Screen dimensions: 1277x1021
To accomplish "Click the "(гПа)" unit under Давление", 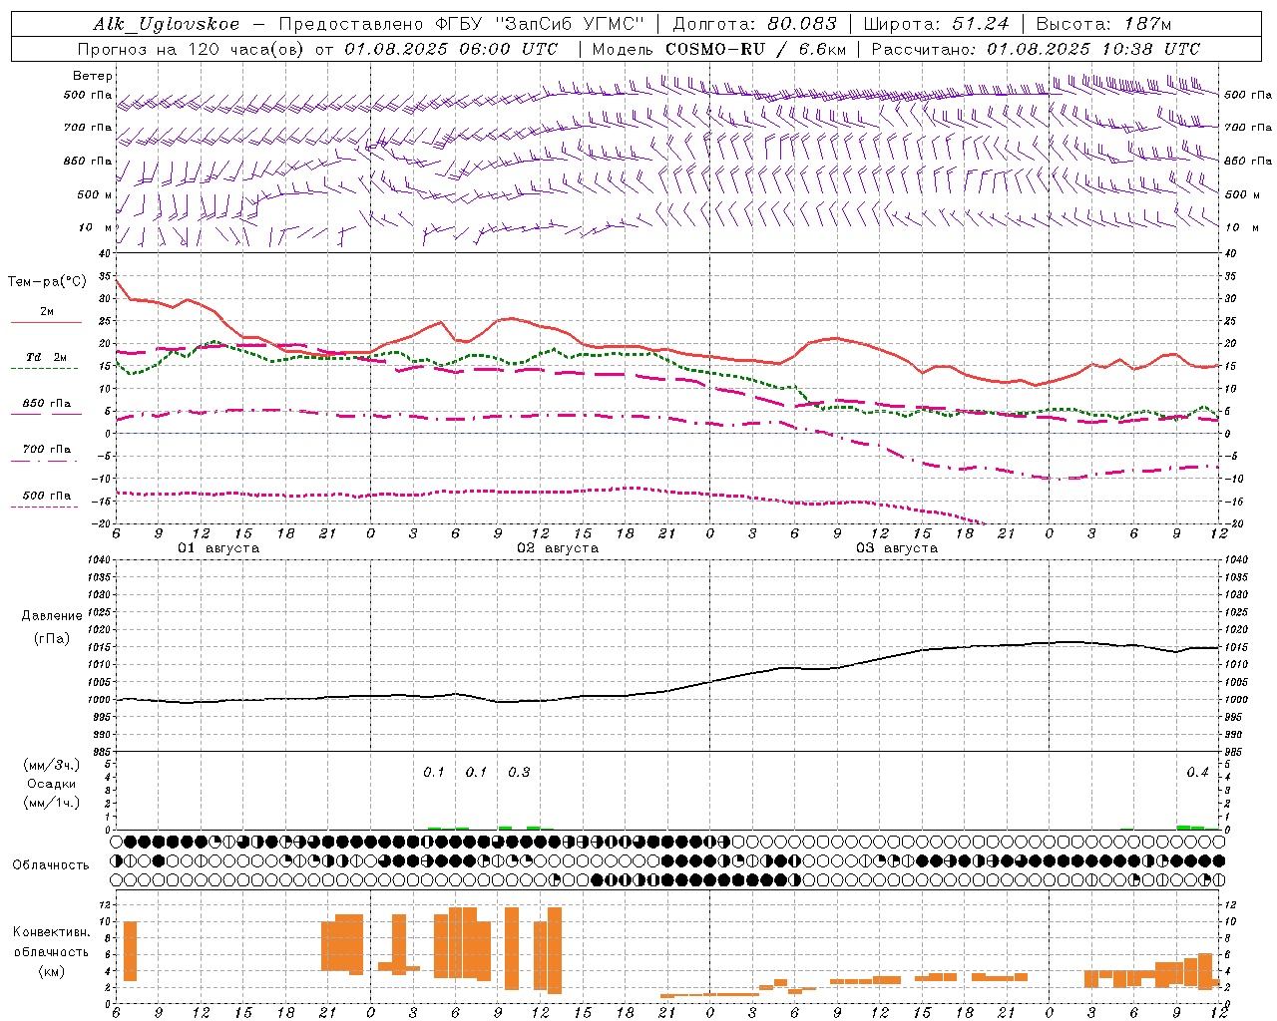I will (52, 639).
